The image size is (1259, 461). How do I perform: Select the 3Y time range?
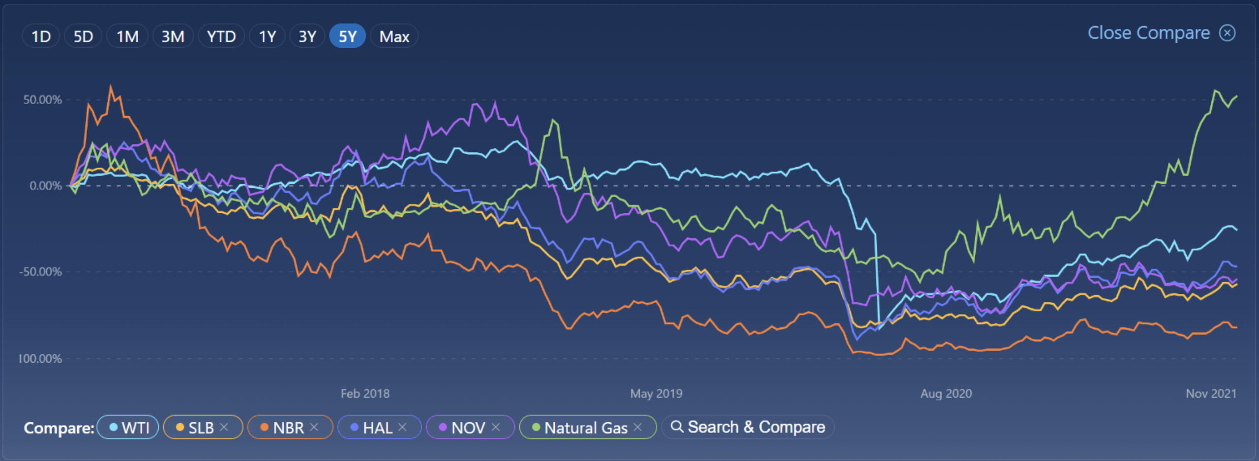point(307,36)
